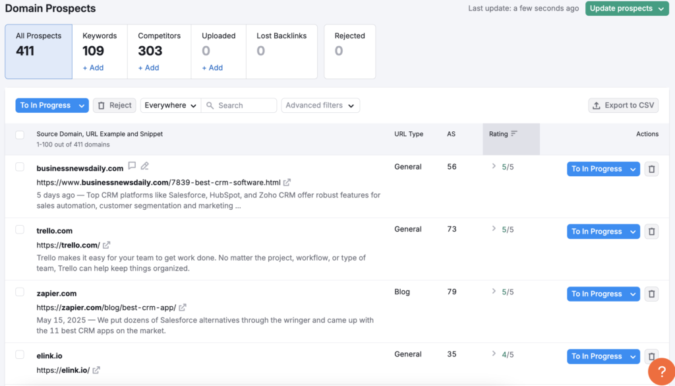The width and height of the screenshot is (675, 386).
Task: Expand rating details for businessnewsdaily.com
Action: (x=494, y=166)
